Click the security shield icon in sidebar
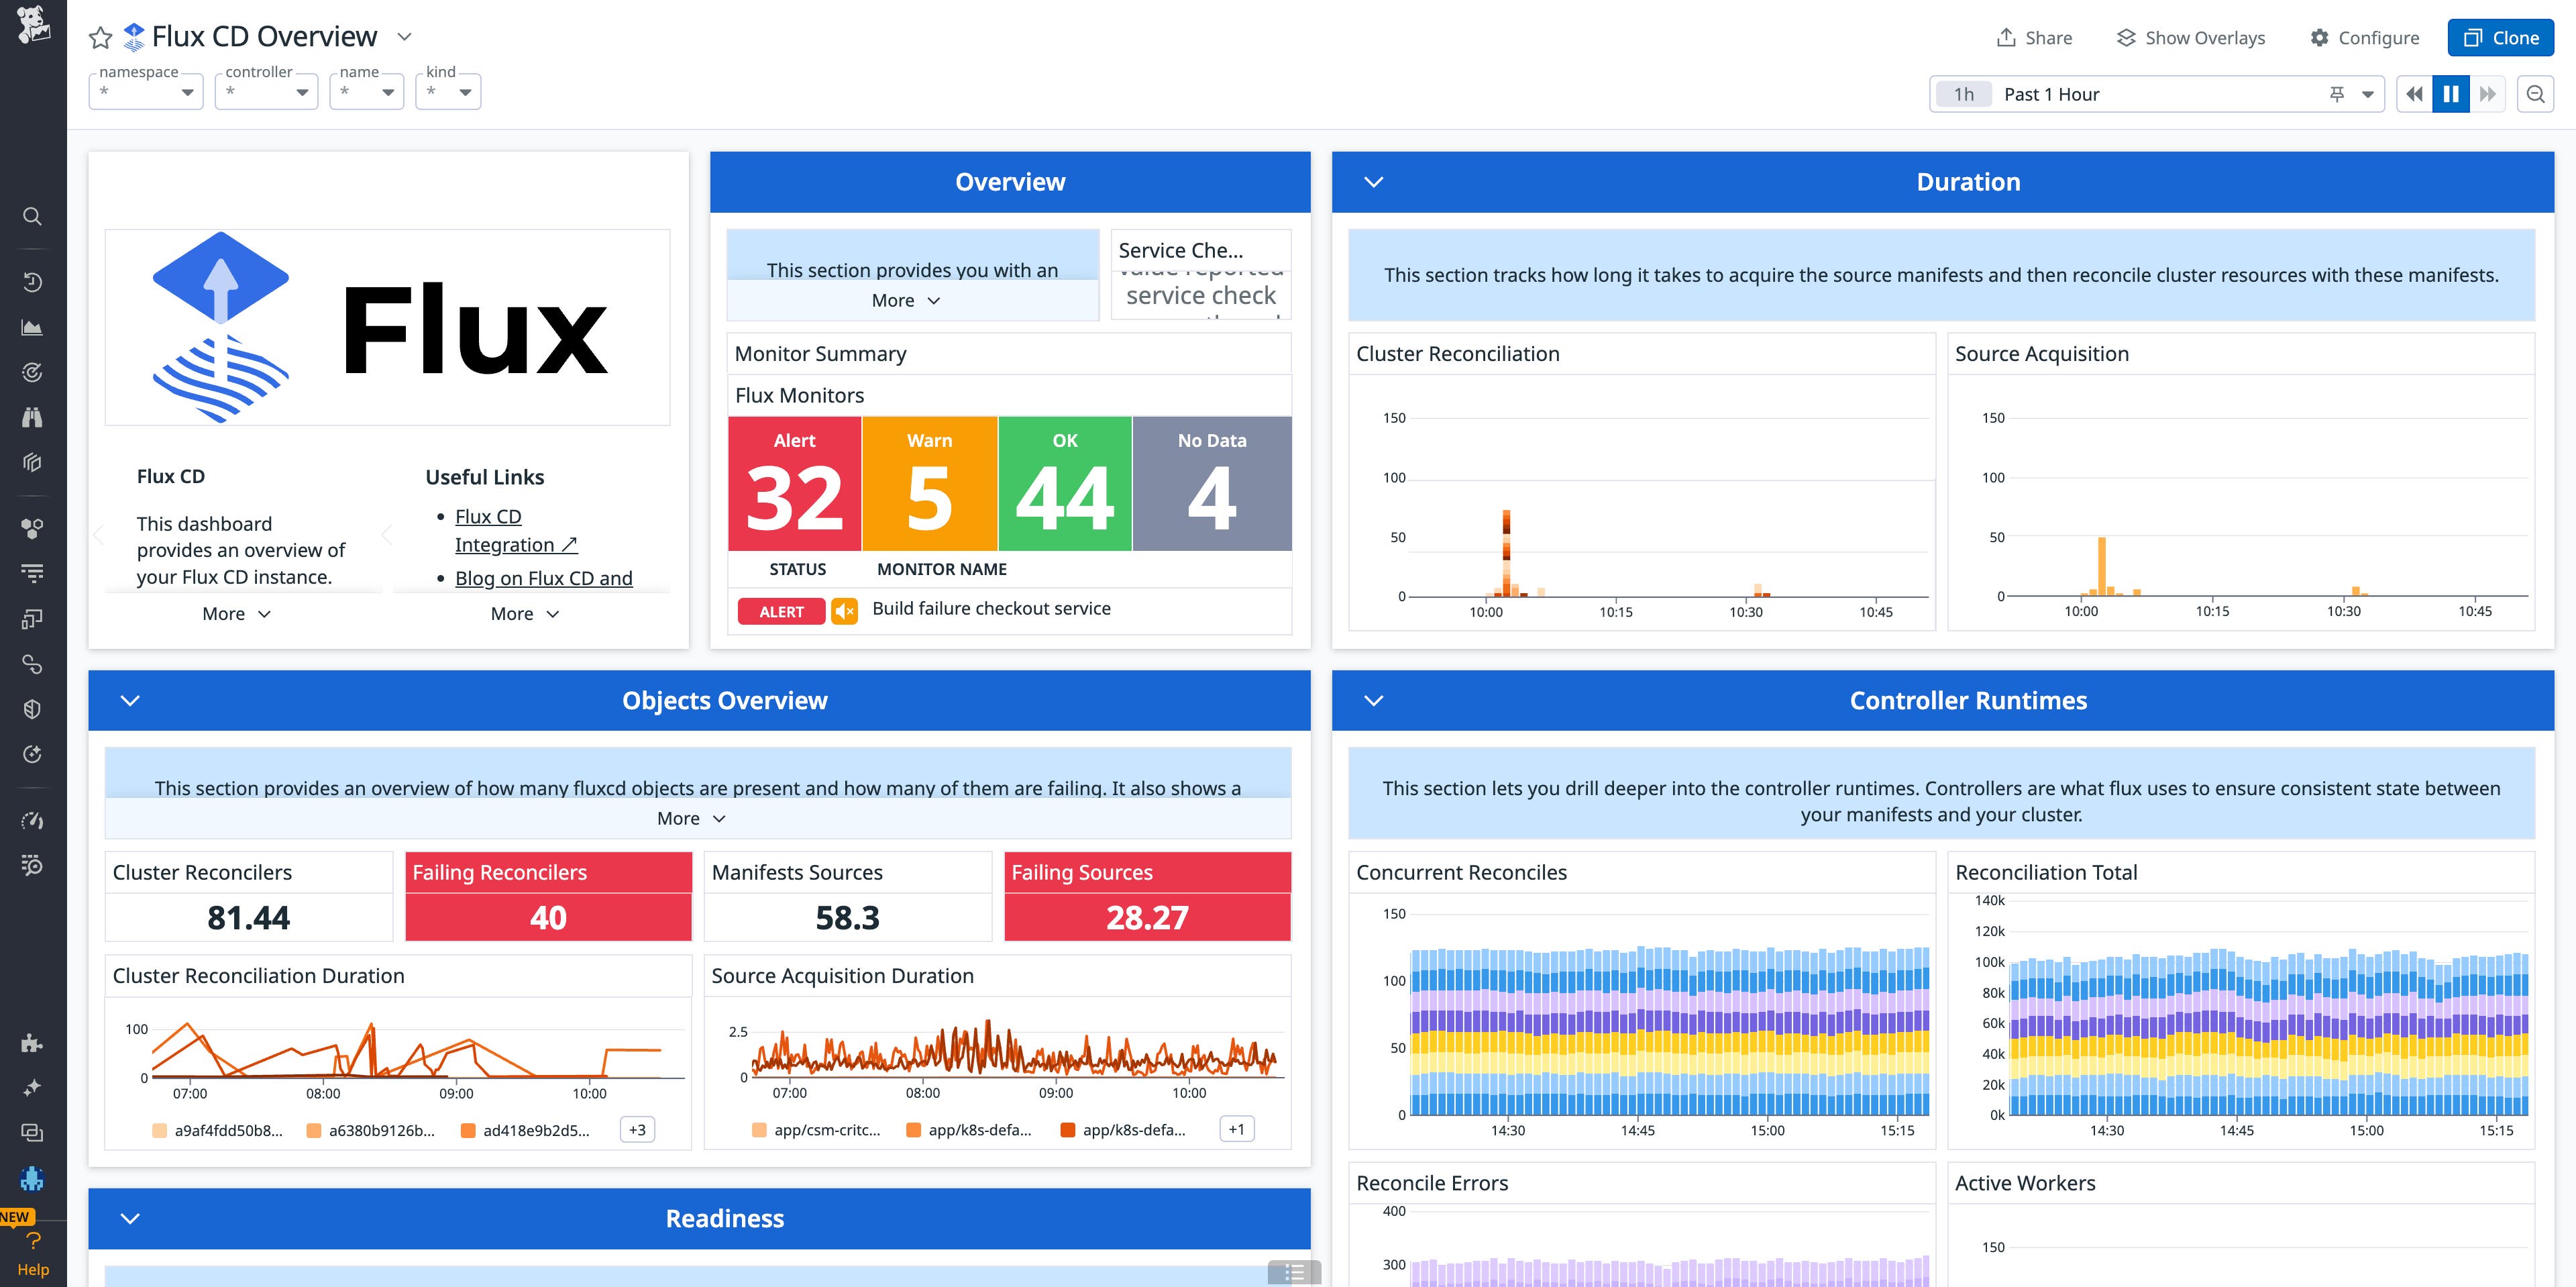2576x1287 pixels. (x=33, y=708)
